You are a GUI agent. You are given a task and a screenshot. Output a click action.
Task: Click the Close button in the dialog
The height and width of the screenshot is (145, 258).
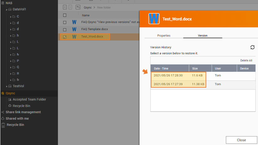(x=241, y=140)
